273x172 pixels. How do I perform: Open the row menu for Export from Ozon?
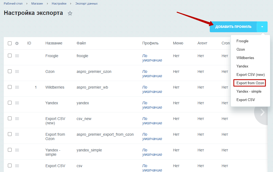pyautogui.click(x=17, y=134)
